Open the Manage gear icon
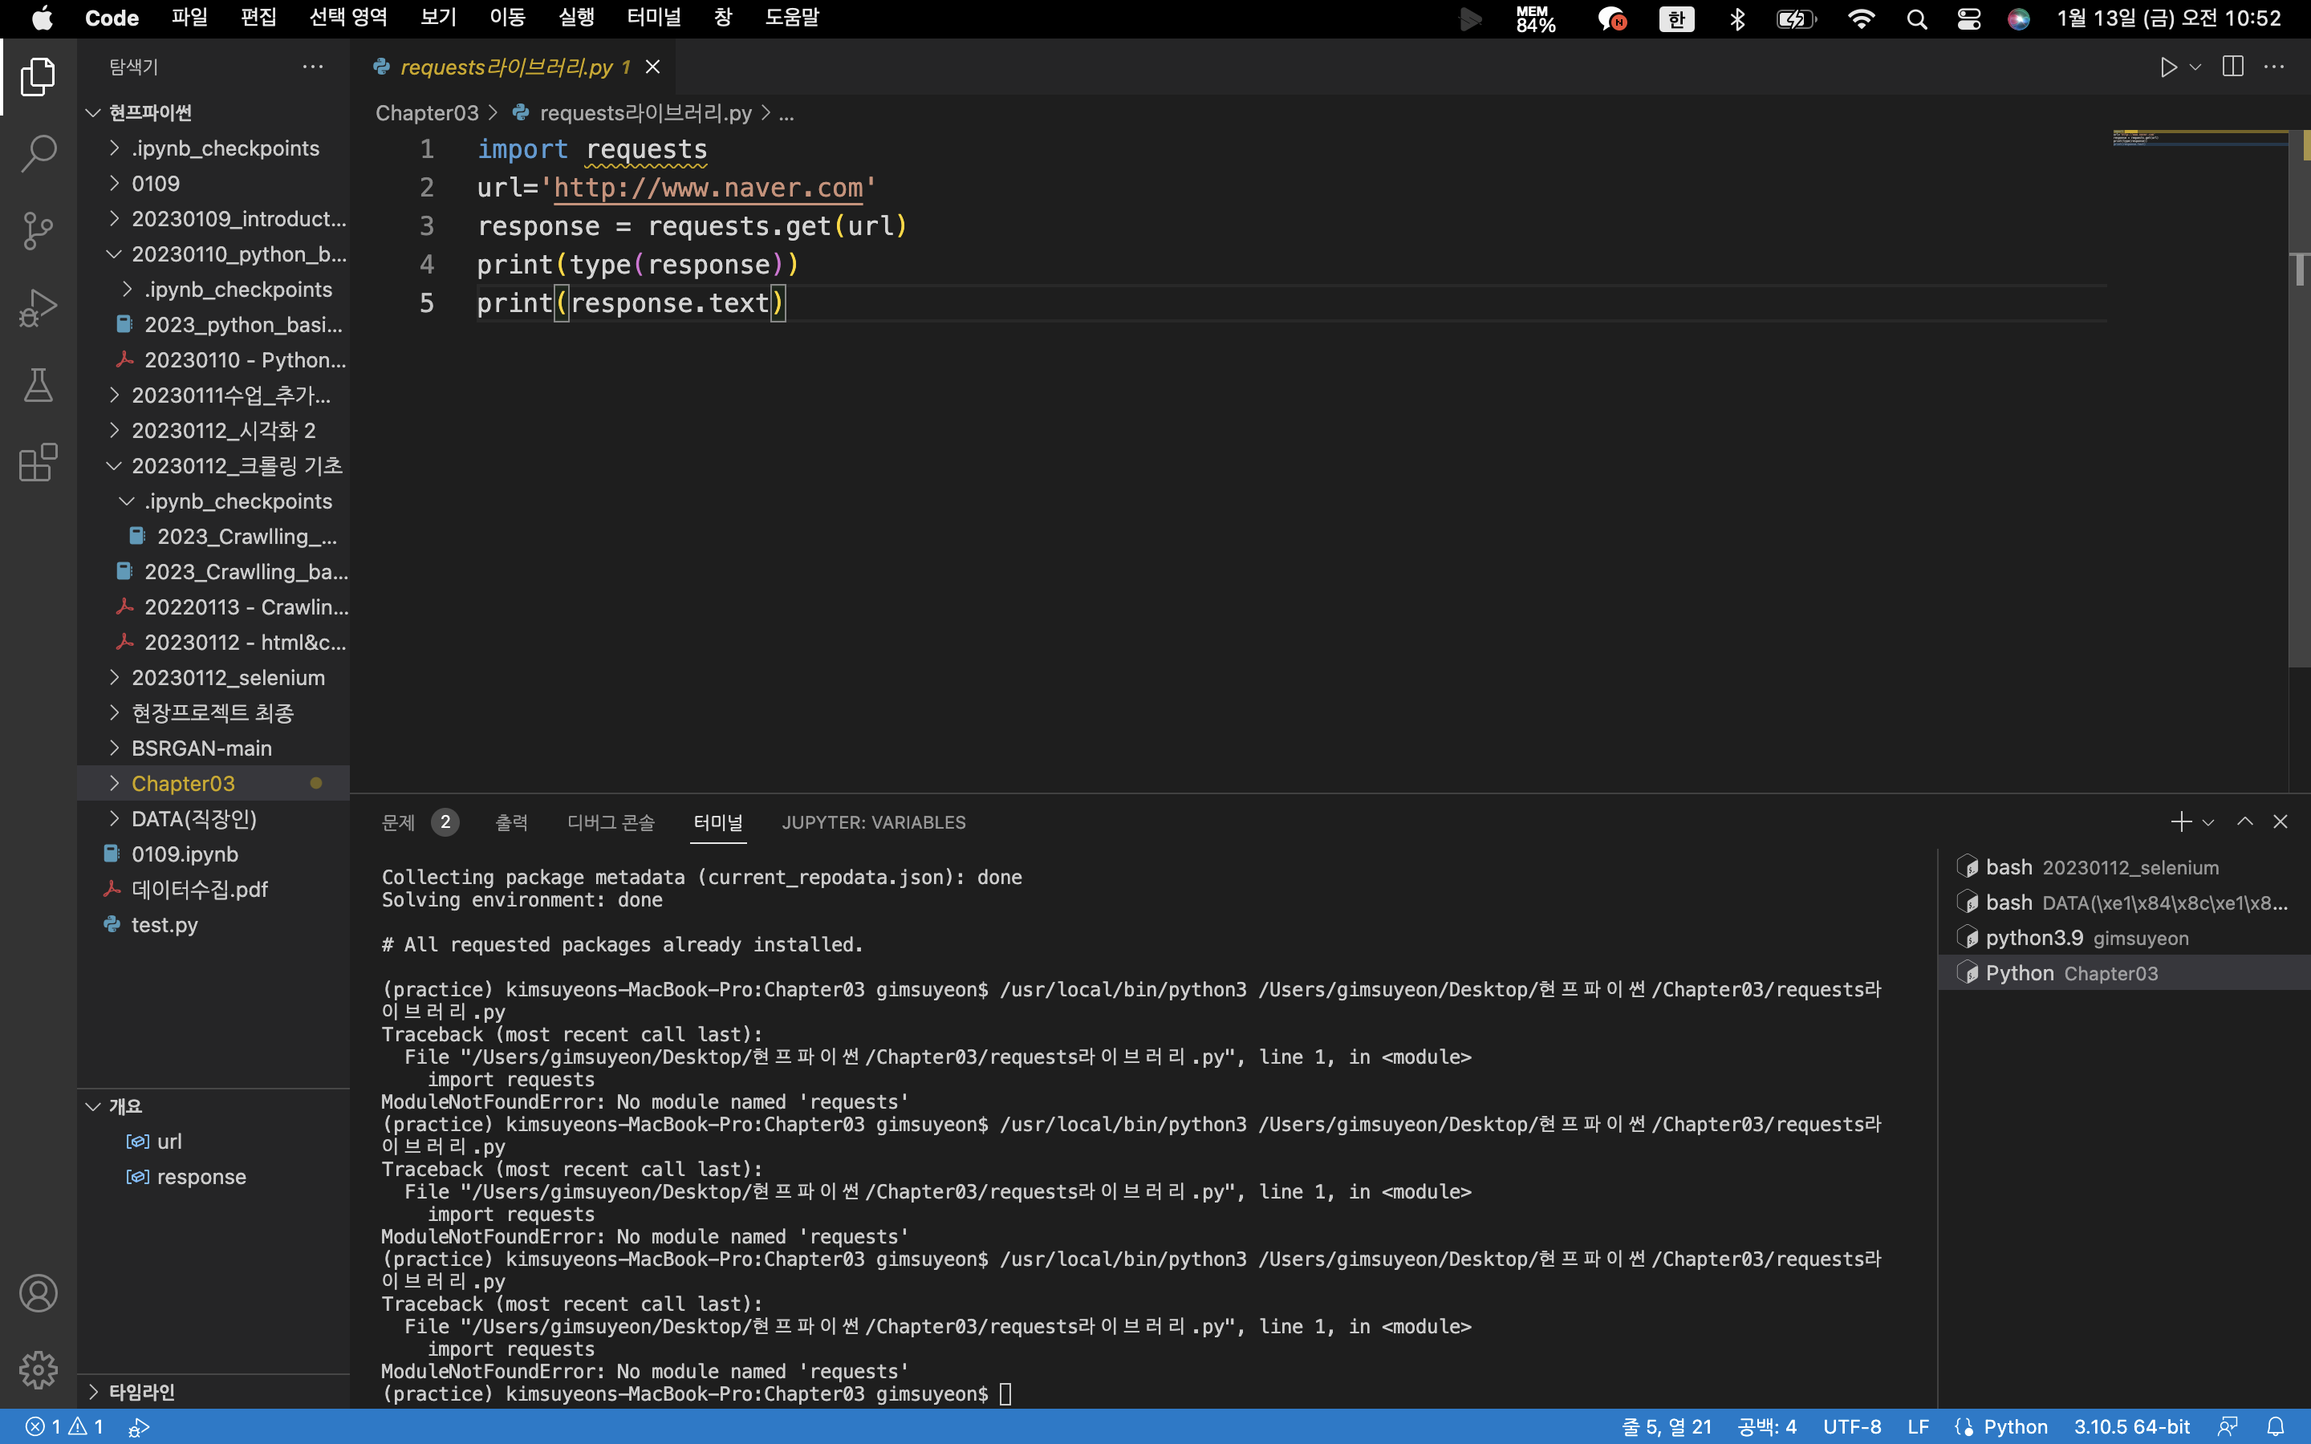Viewport: 2311px width, 1444px height. (39, 1370)
